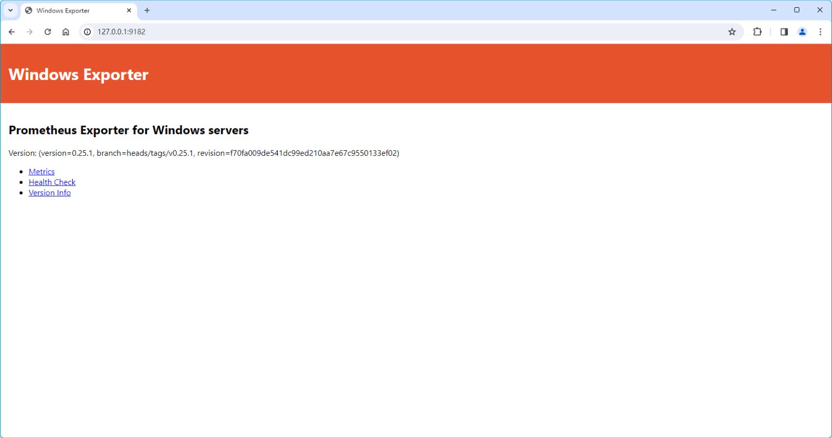Reload the Windows Exporter page
The width and height of the screenshot is (832, 438).
(48, 32)
